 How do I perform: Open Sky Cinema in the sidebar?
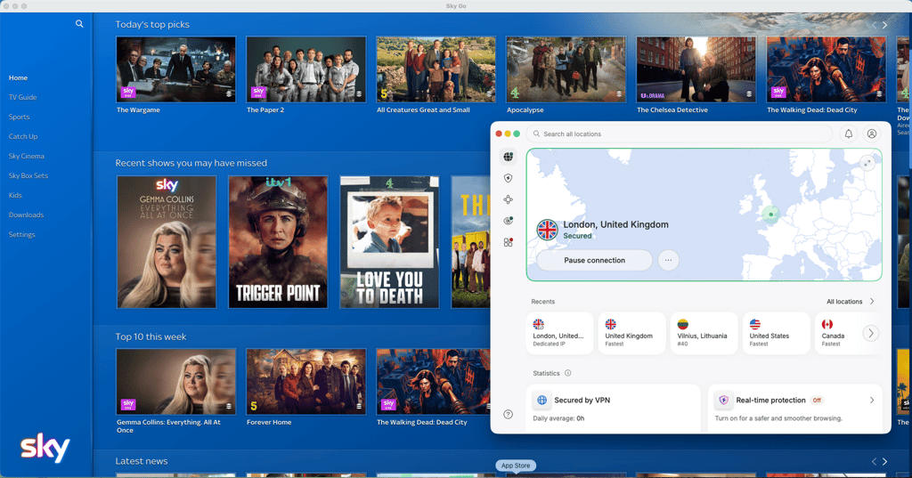[26, 156]
